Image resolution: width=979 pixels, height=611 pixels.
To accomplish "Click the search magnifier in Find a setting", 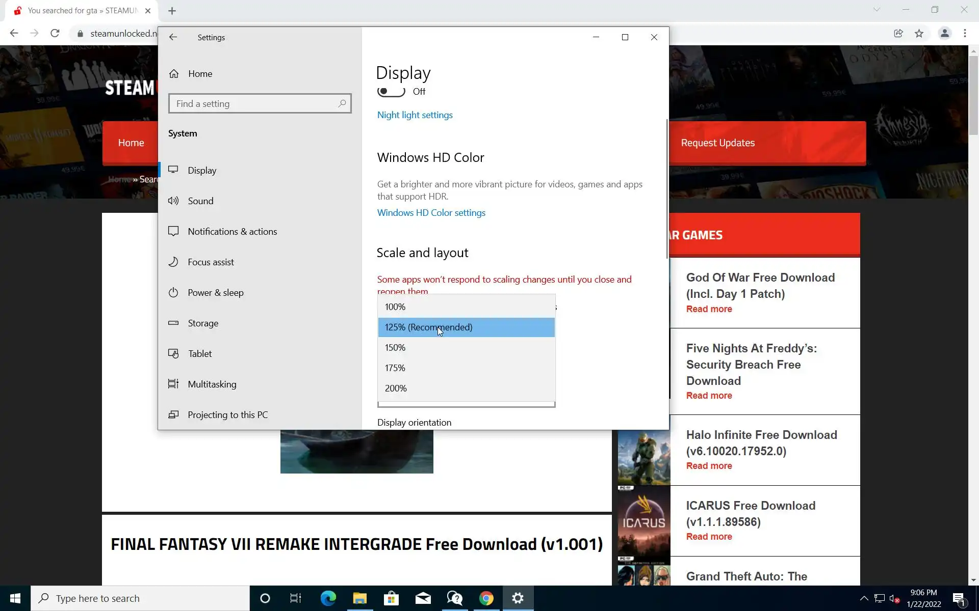I will click(342, 103).
